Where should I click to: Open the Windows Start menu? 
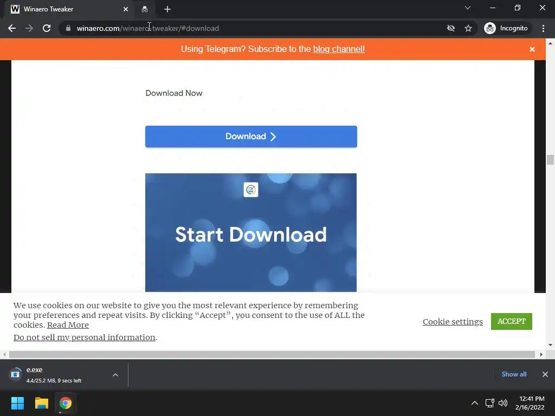coord(17,403)
